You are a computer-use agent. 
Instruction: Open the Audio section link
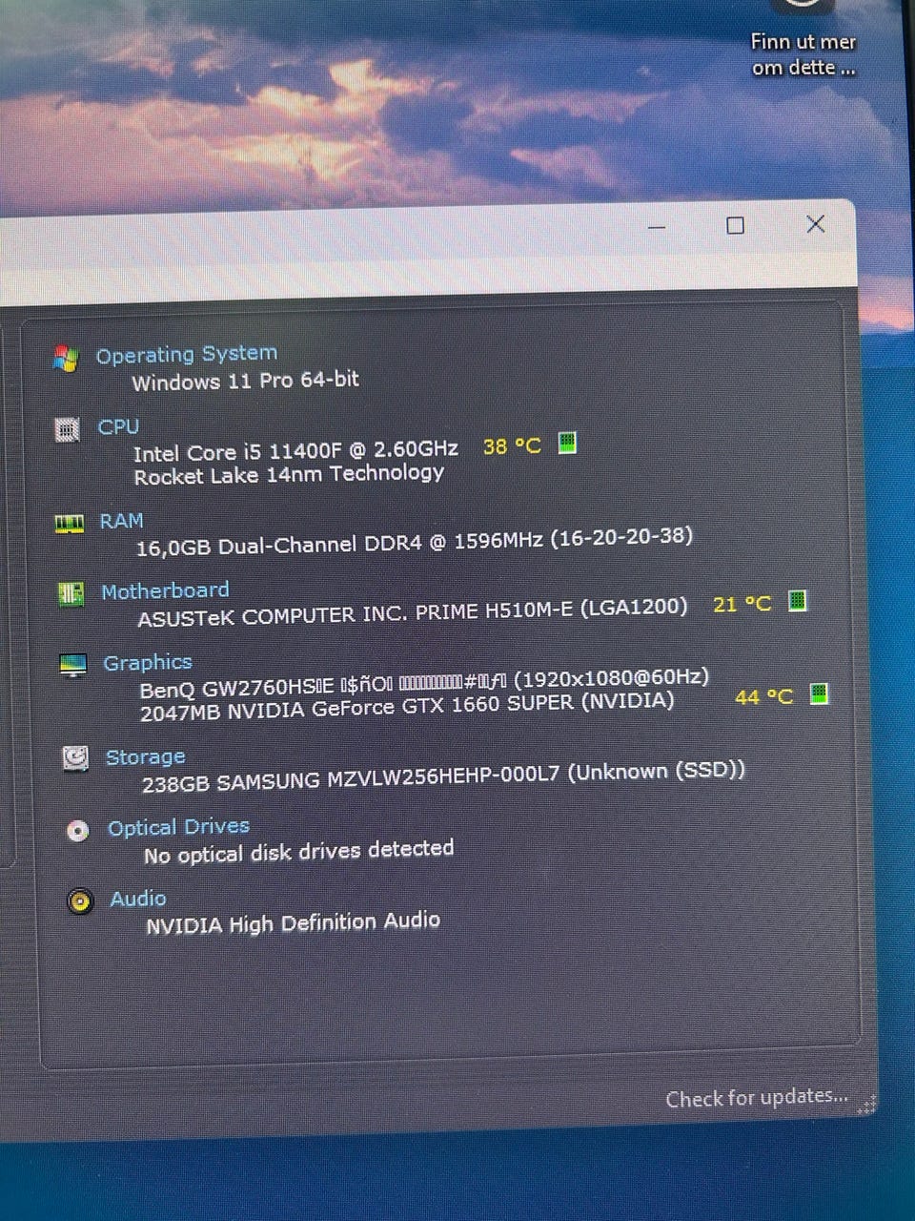coord(138,899)
